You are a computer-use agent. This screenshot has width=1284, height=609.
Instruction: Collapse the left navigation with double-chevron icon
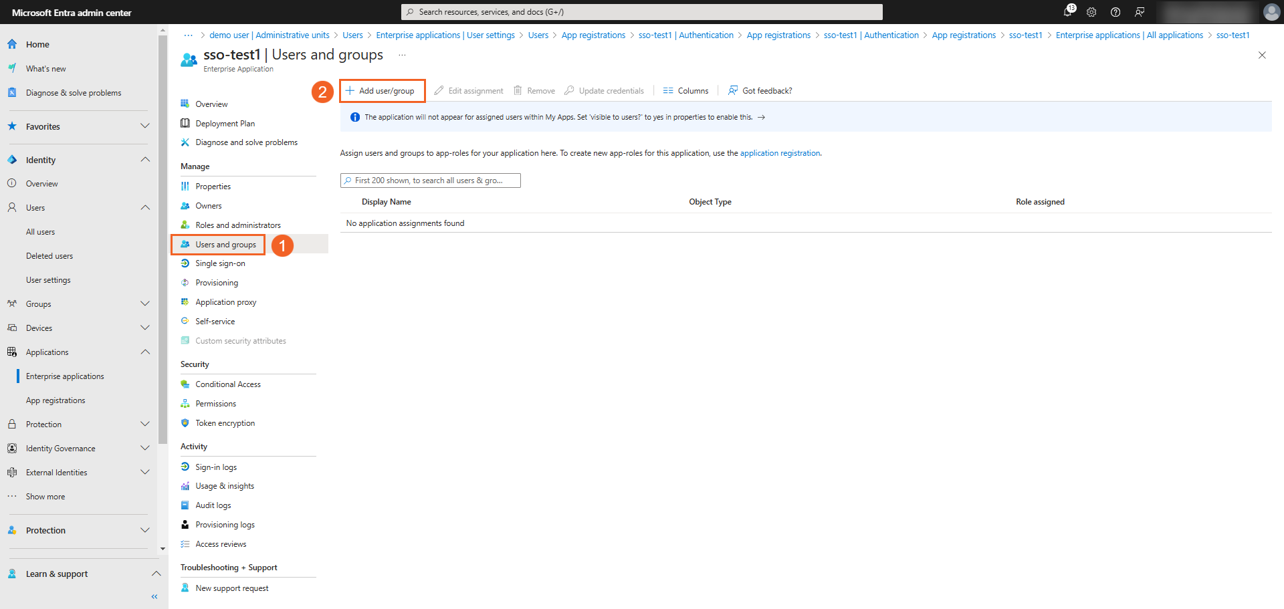pyautogui.click(x=154, y=596)
